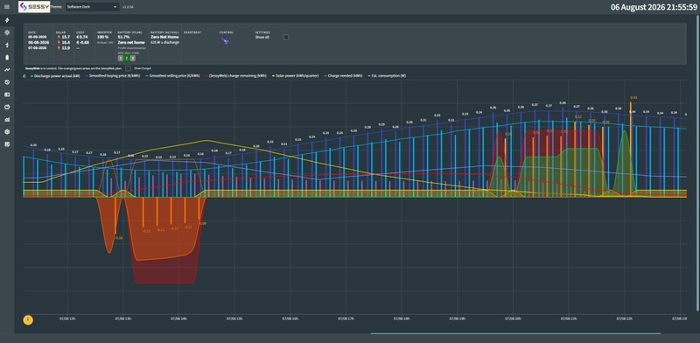Viewport: 700px width, 343px height.
Task: Click date 07-08-2026
Action: click(37, 48)
